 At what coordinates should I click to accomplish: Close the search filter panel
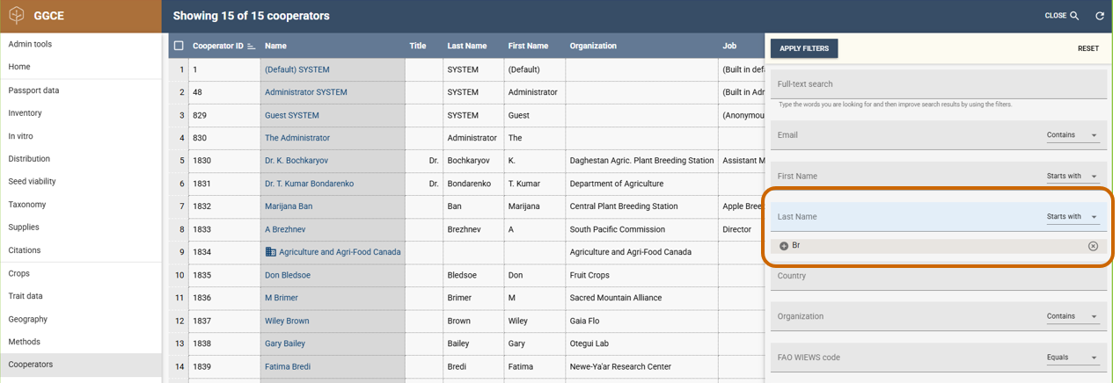1061,16
